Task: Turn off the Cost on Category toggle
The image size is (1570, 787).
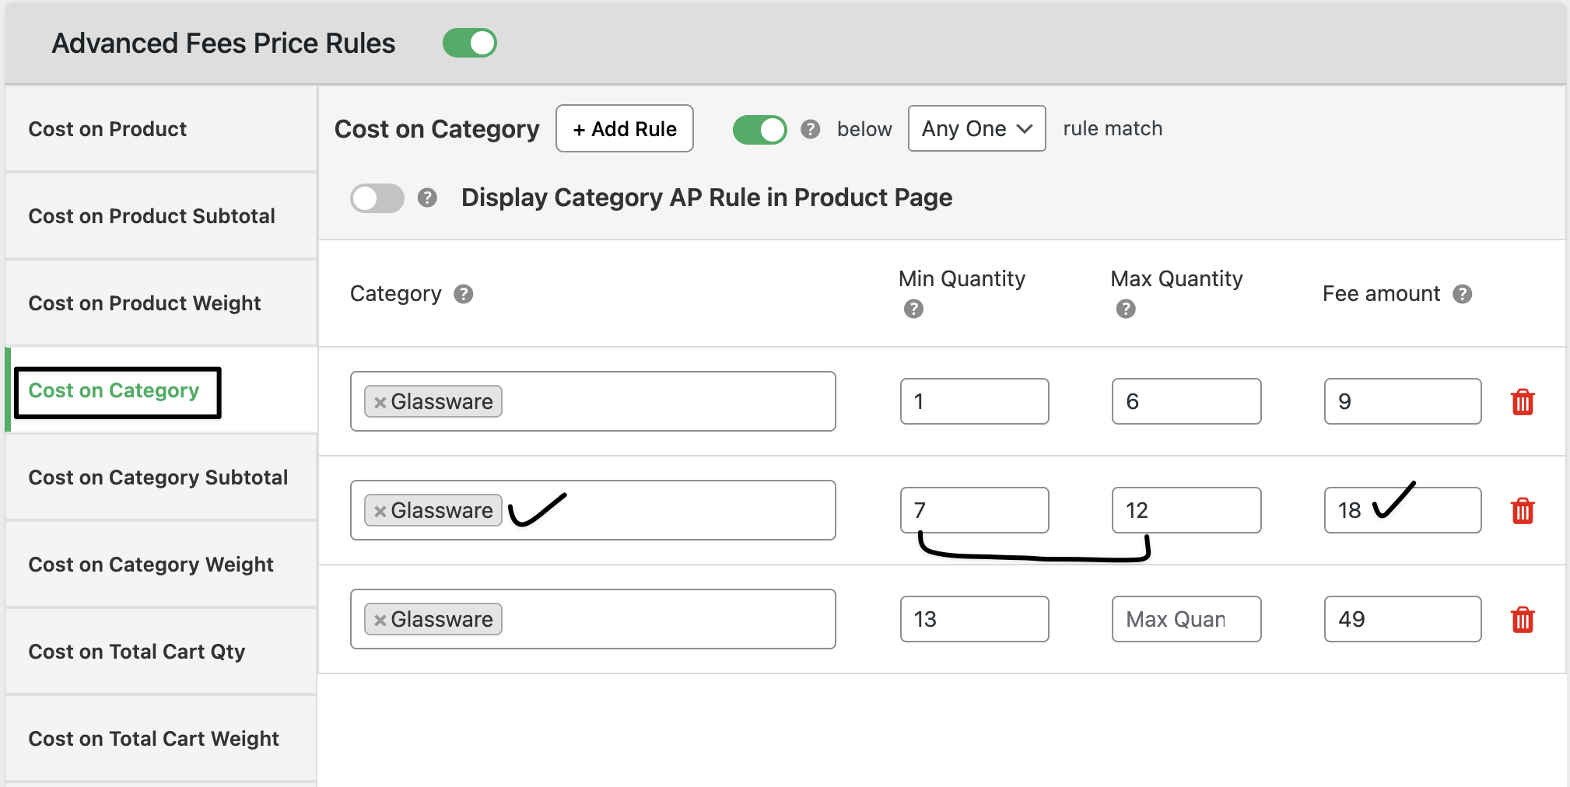Action: point(759,129)
